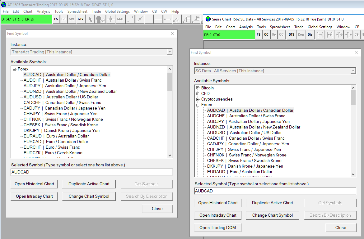The height and width of the screenshot is (239, 364).
Task: Select EURCZK Euro / Czech Koruna row
Action: coord(53,153)
